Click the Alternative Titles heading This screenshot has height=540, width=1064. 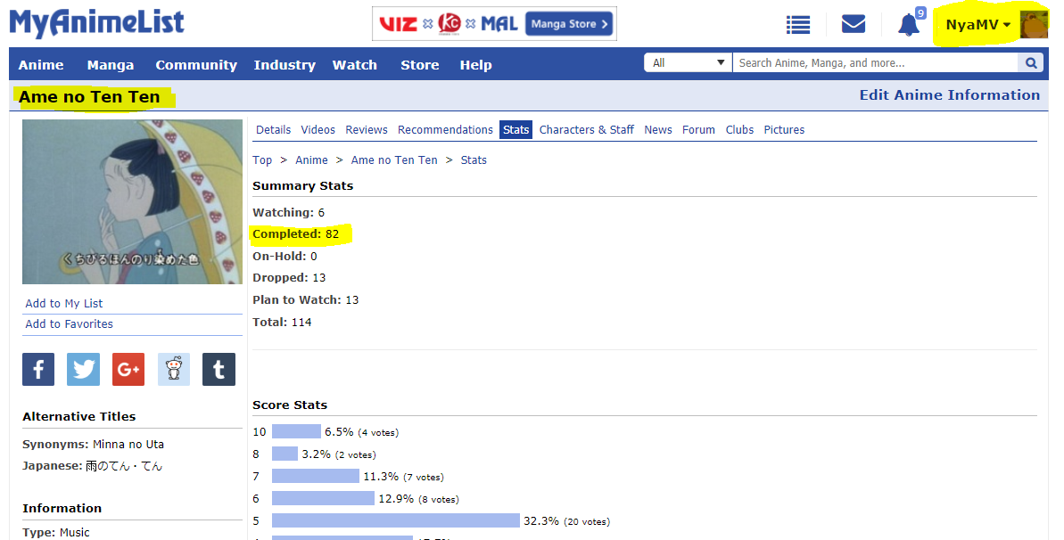(78, 416)
